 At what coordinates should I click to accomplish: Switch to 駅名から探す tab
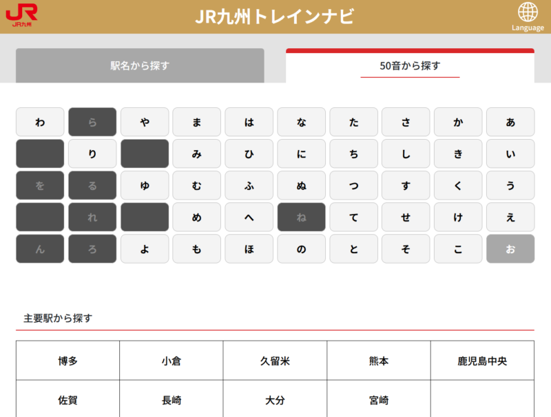[140, 66]
